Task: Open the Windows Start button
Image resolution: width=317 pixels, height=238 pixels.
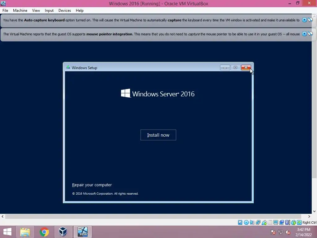Action: (x=7, y=232)
